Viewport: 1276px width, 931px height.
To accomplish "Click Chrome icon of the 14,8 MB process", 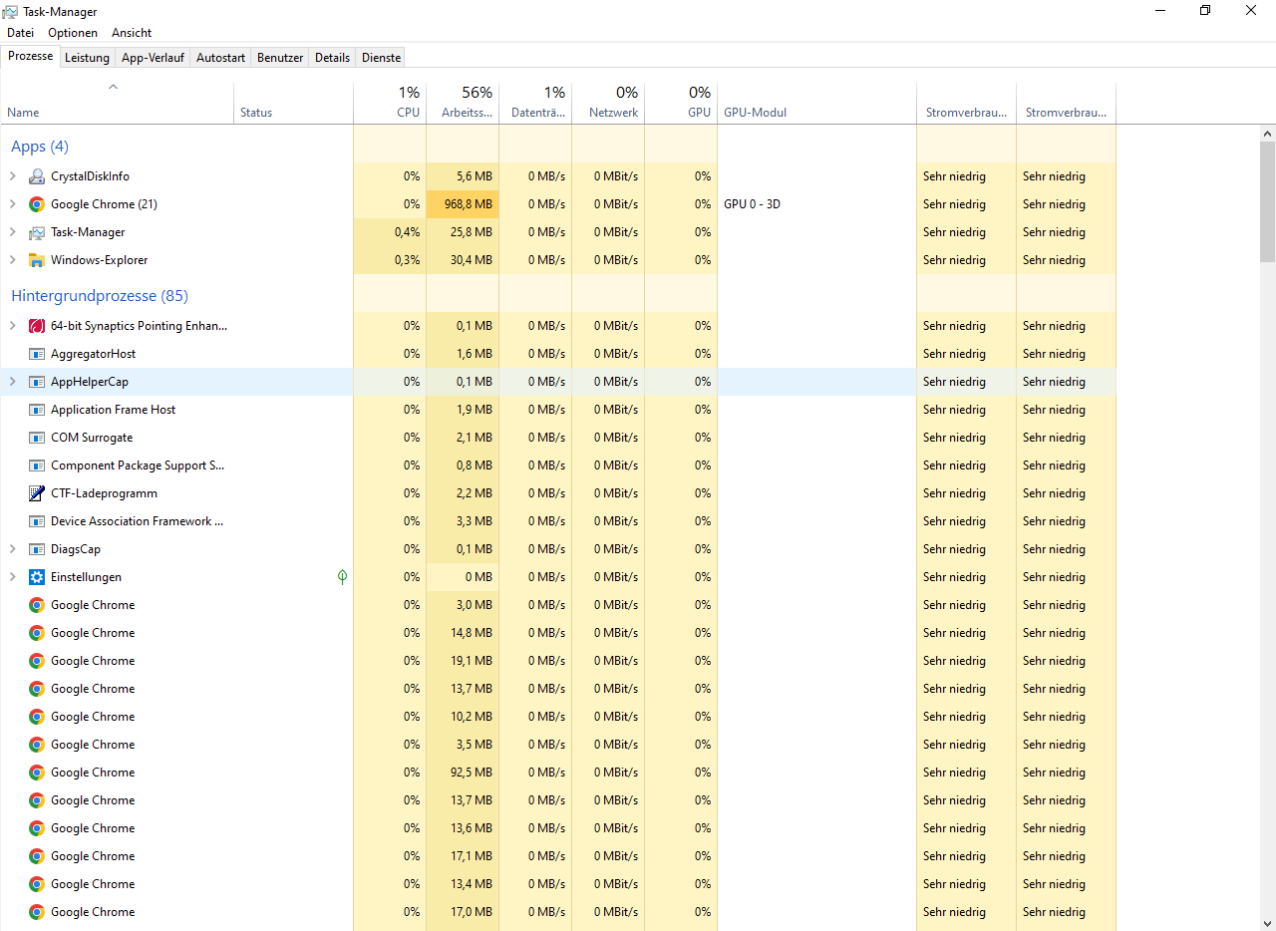I will (37, 633).
